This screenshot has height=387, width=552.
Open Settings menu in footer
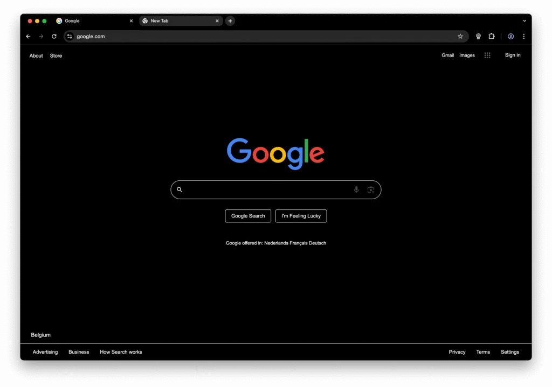(509, 352)
